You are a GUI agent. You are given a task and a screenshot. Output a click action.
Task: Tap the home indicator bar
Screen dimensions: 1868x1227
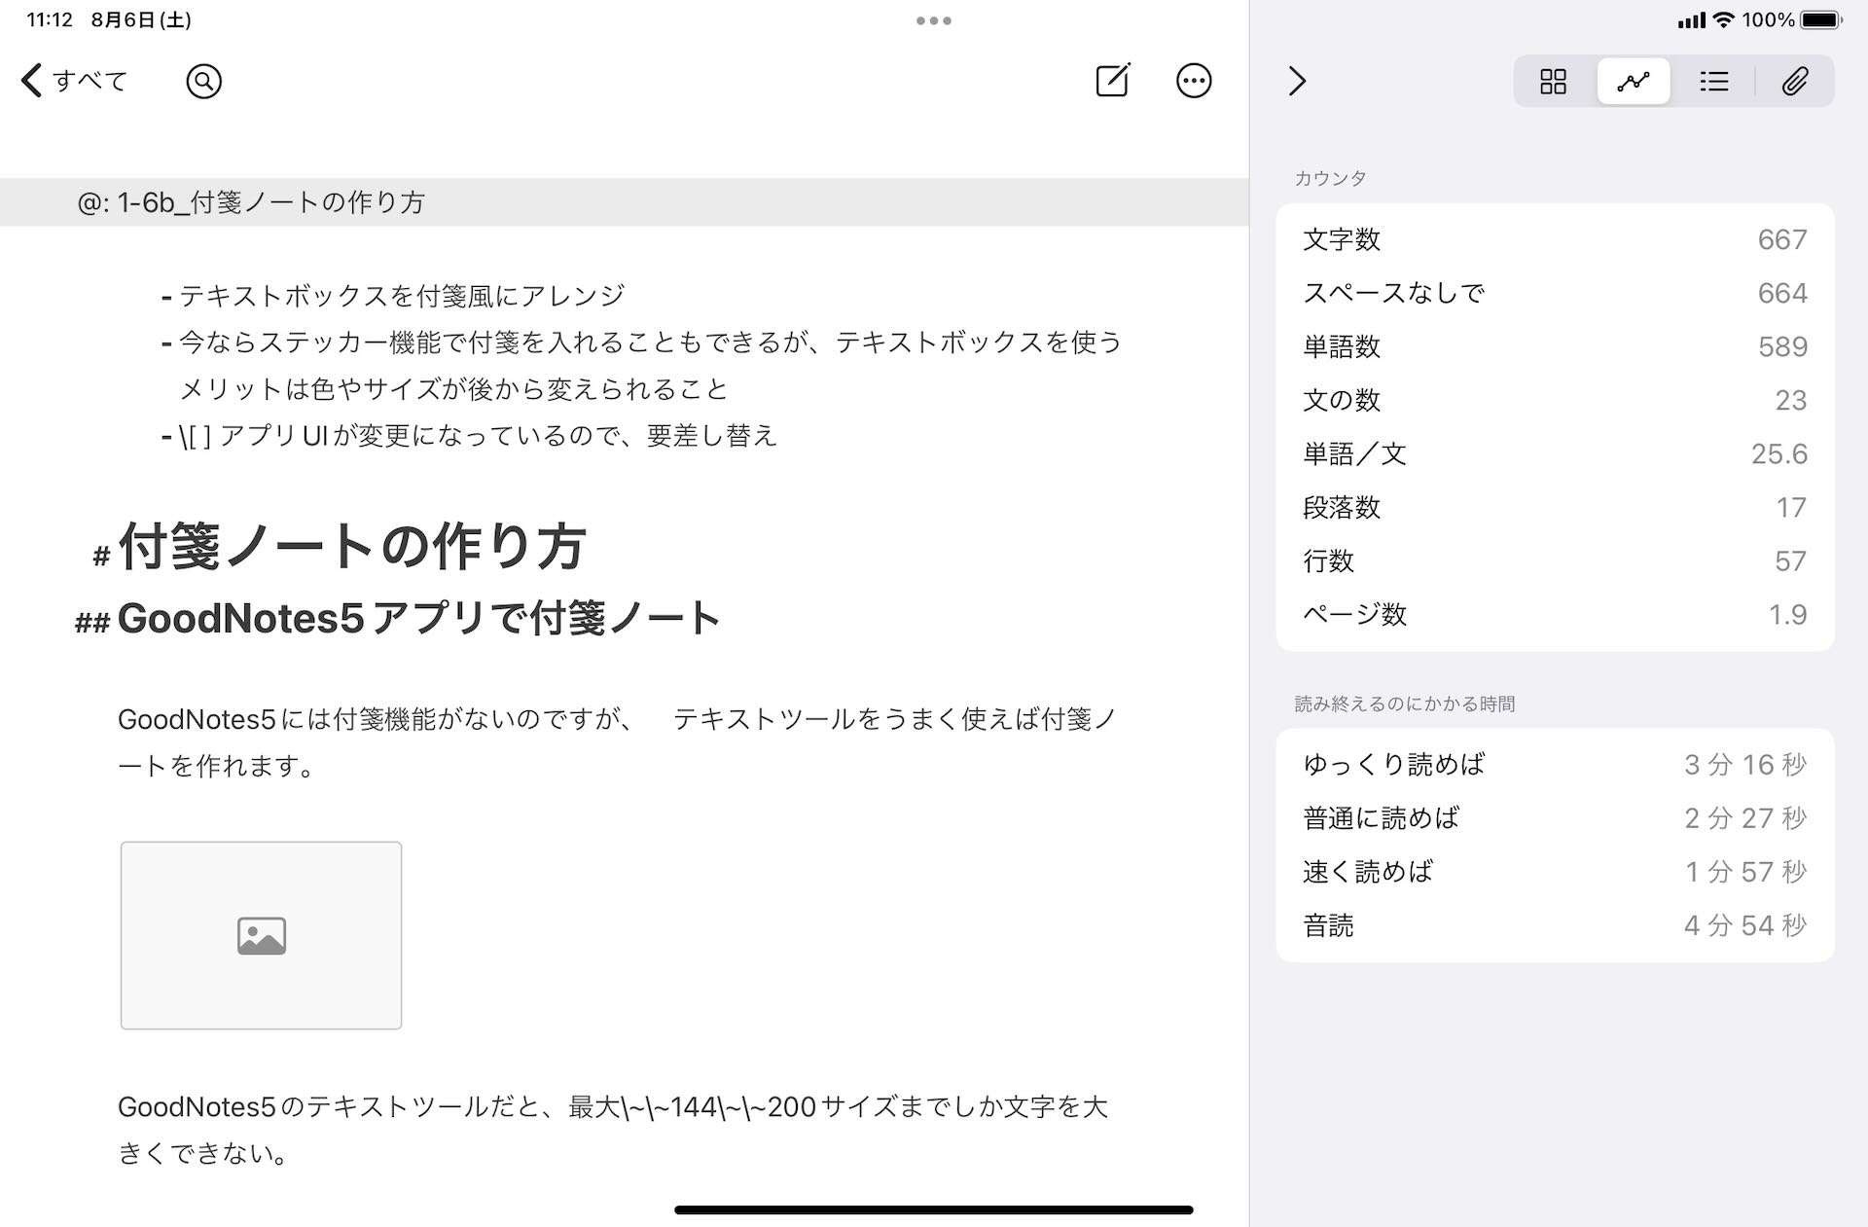coord(934,1209)
